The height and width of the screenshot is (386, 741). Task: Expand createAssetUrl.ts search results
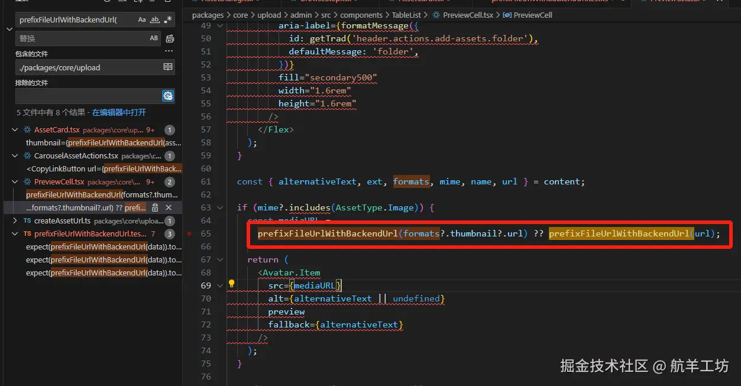click(15, 221)
